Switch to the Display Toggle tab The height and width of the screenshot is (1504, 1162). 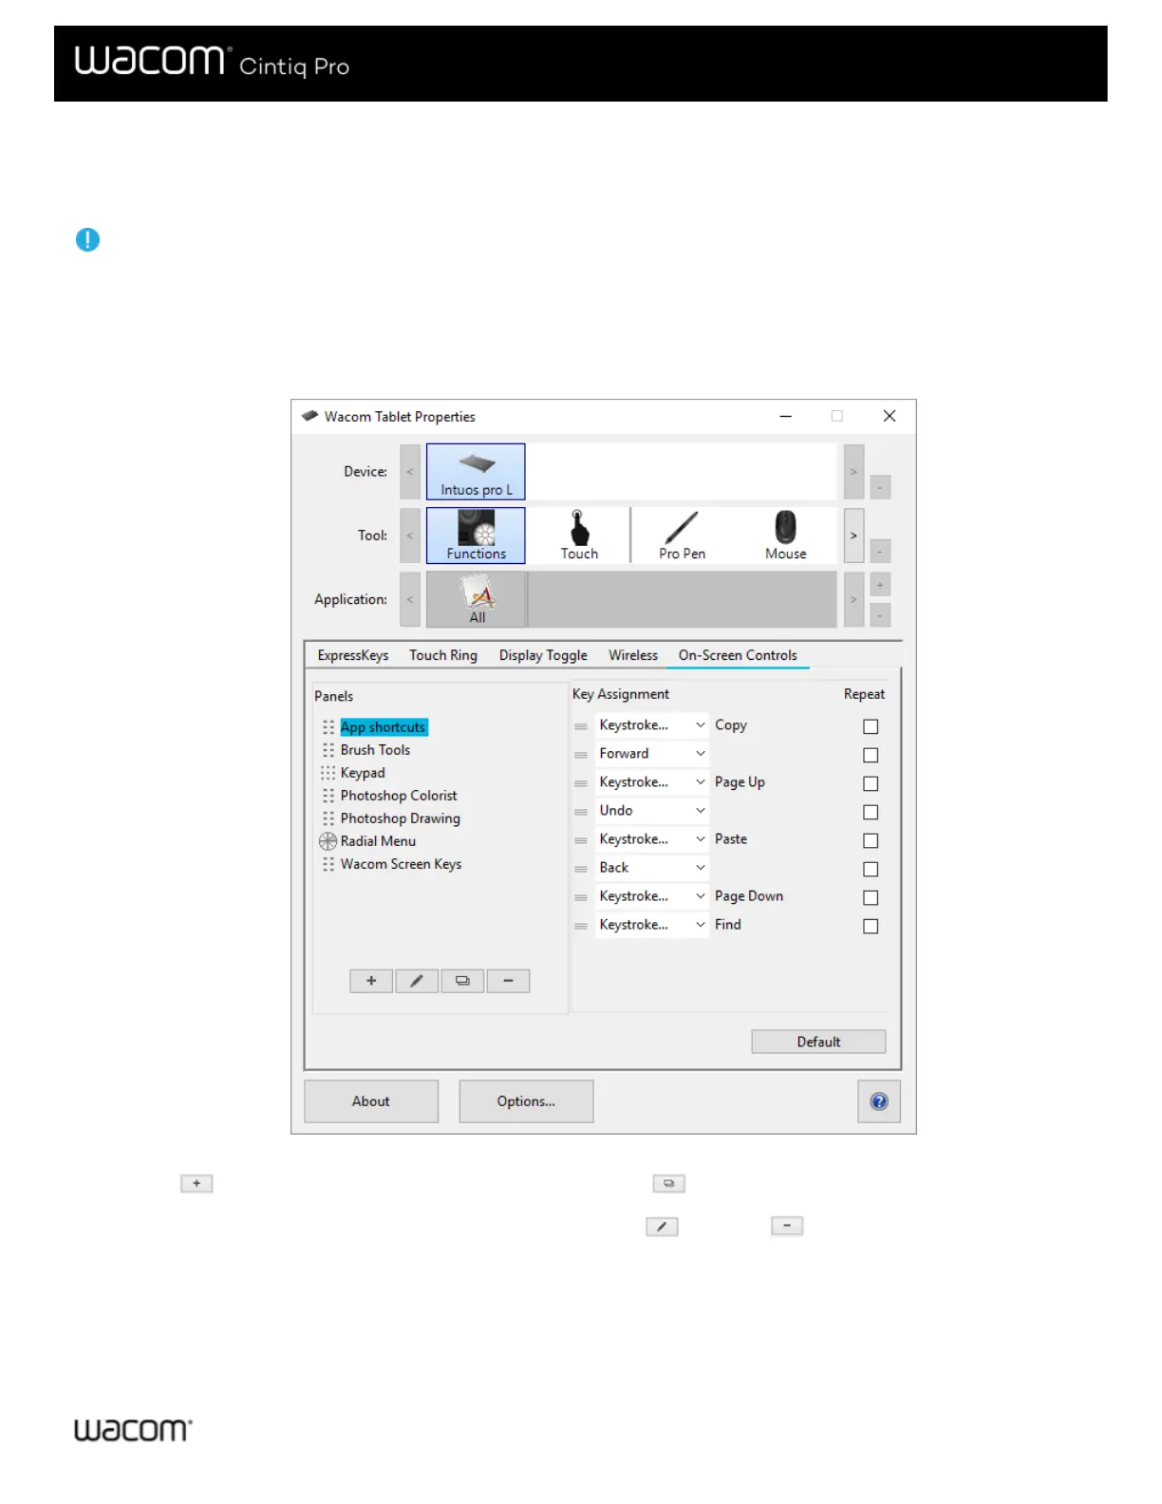pyautogui.click(x=543, y=655)
